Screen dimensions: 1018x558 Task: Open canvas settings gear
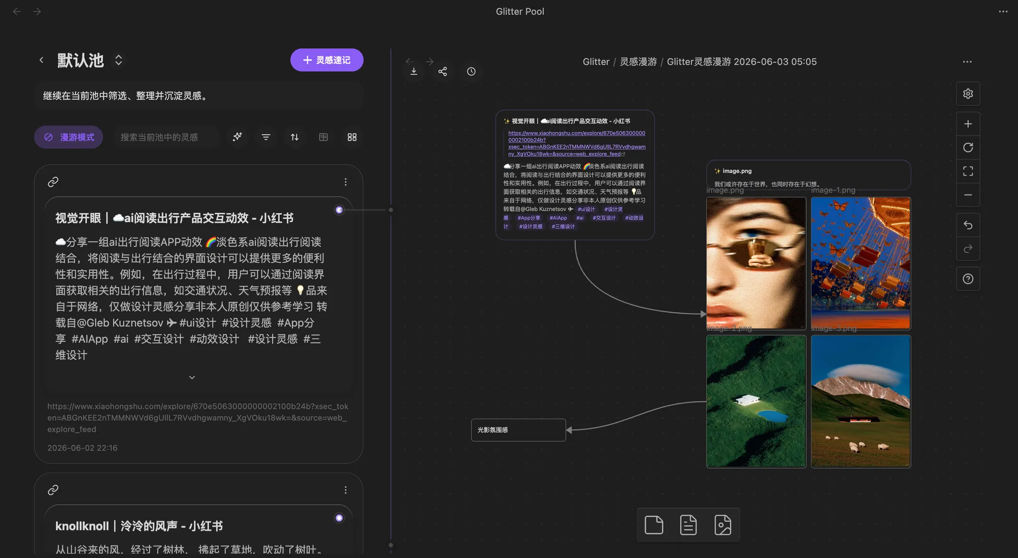(968, 94)
